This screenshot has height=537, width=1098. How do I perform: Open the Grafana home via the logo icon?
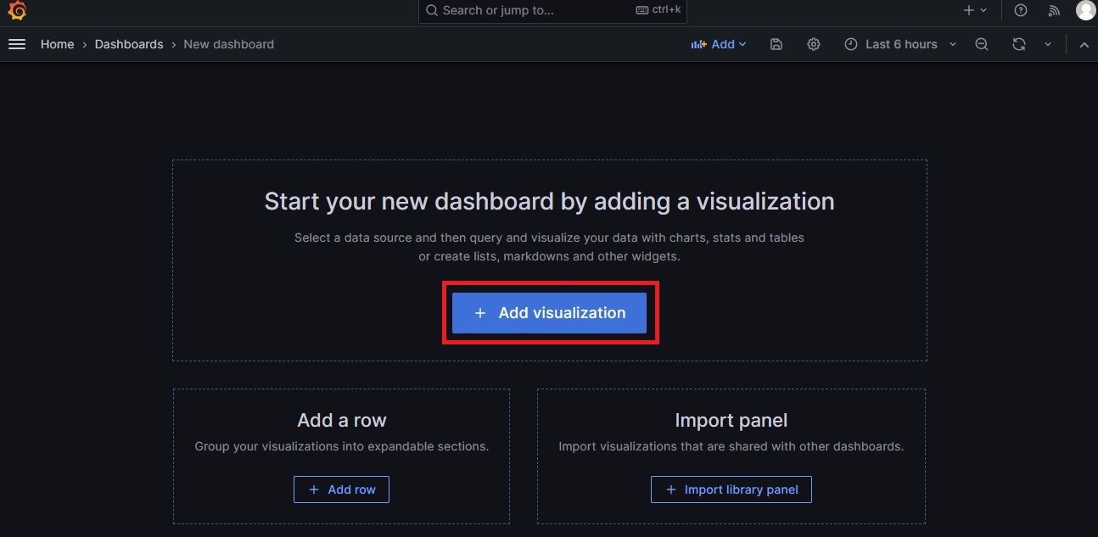click(x=17, y=11)
